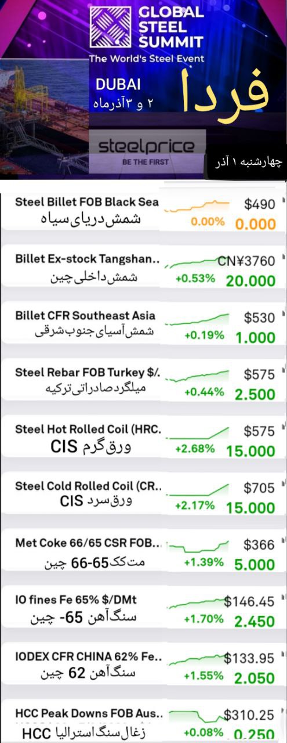Open the steelprice BE THE FIRST logo

click(147, 151)
